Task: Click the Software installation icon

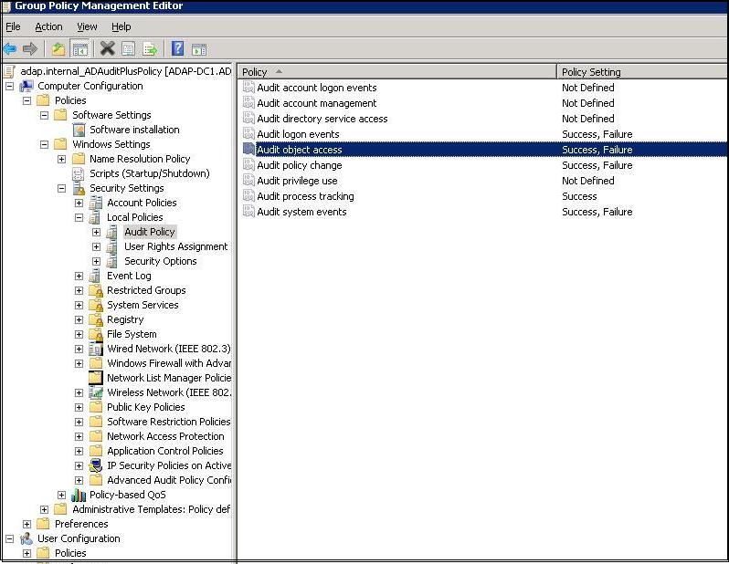Action: coord(79,130)
